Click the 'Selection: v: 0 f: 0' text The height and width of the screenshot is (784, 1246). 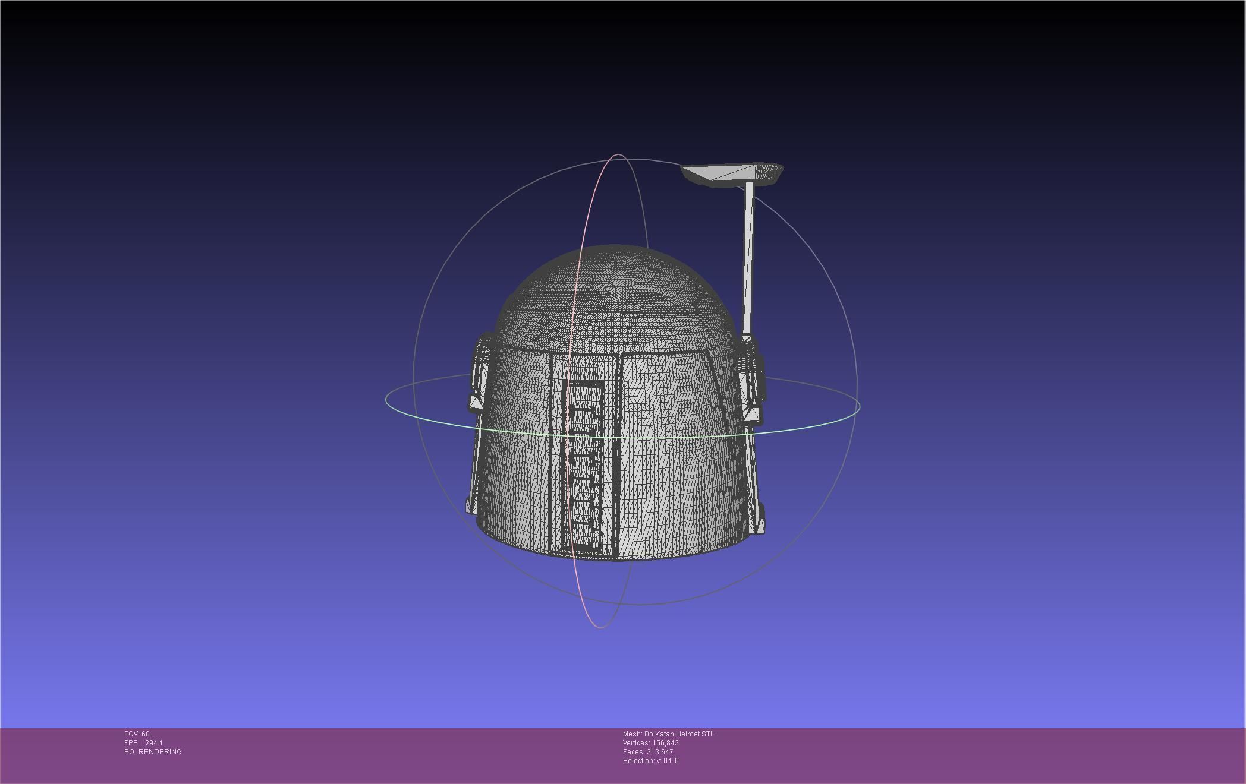[651, 761]
